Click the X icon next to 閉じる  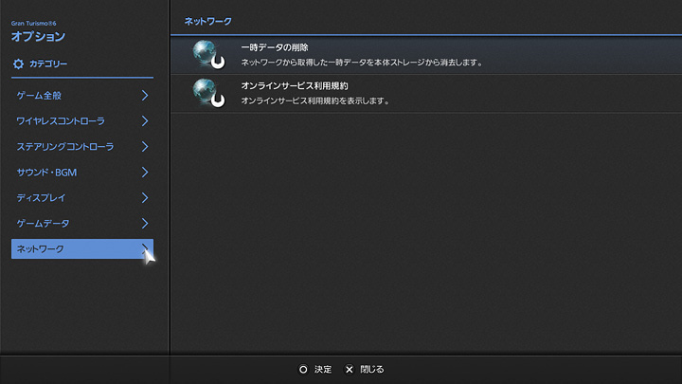349,369
